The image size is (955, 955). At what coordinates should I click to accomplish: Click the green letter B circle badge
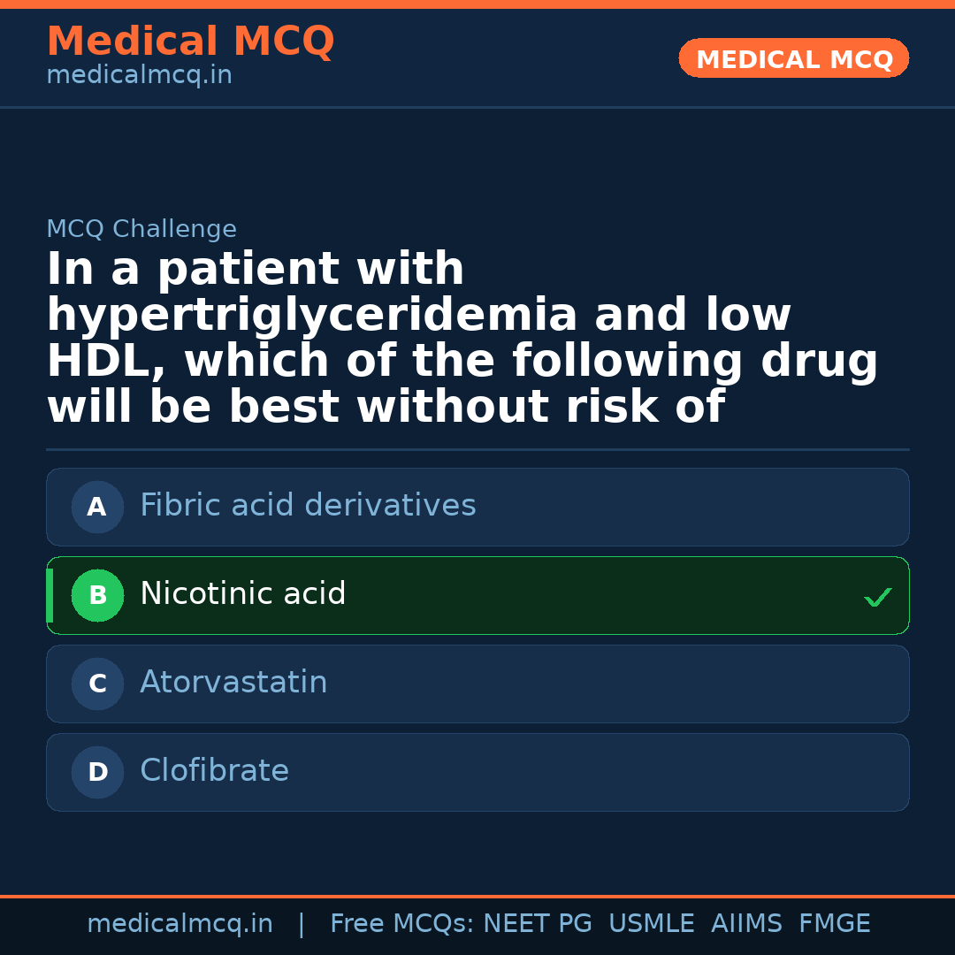(x=97, y=596)
